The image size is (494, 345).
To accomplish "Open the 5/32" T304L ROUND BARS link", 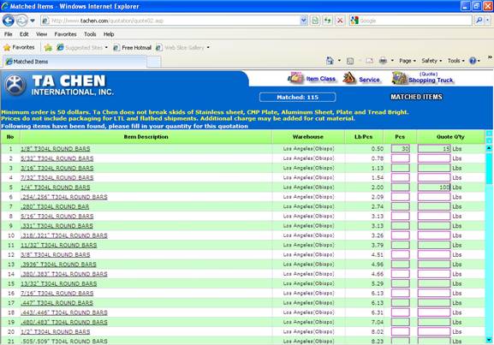I will 57,158.
